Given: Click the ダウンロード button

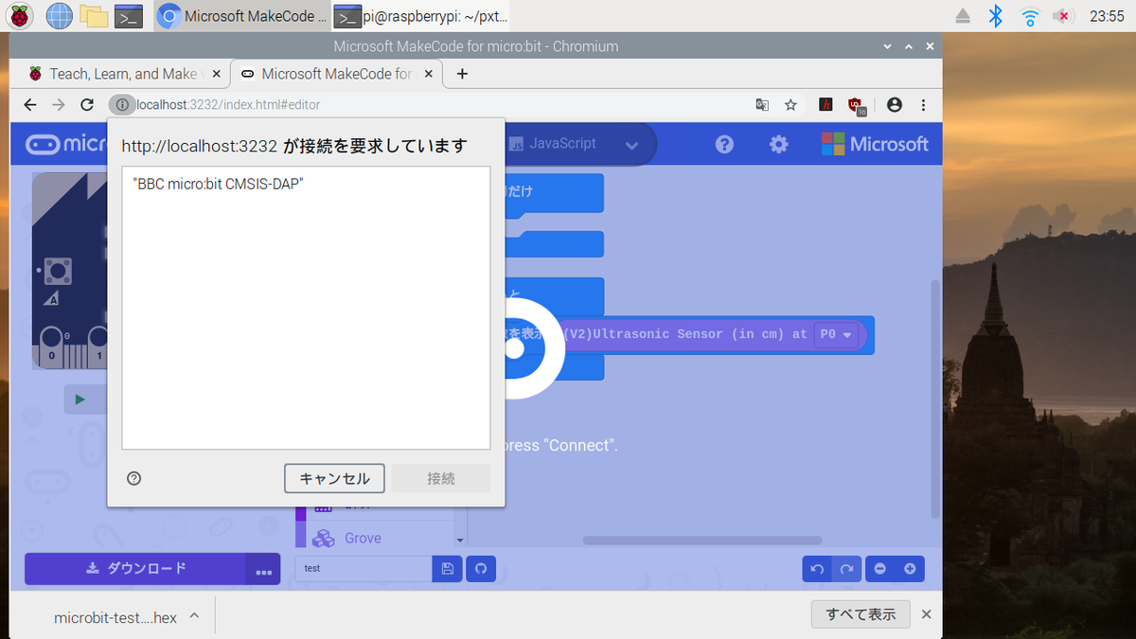Looking at the screenshot, I should [135, 568].
